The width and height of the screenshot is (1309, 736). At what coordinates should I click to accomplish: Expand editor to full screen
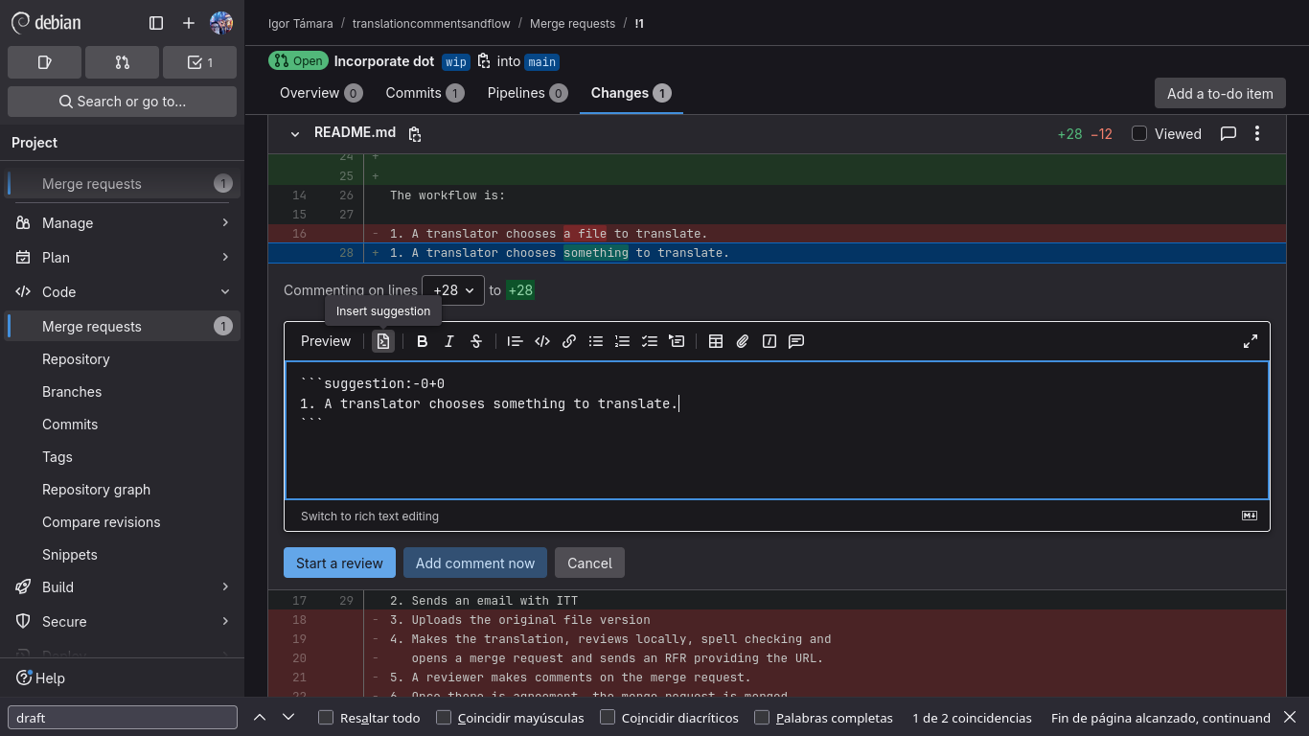(x=1251, y=341)
